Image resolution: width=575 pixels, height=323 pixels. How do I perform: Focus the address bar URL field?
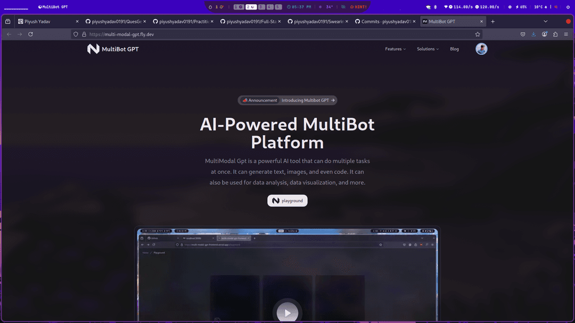(276, 35)
